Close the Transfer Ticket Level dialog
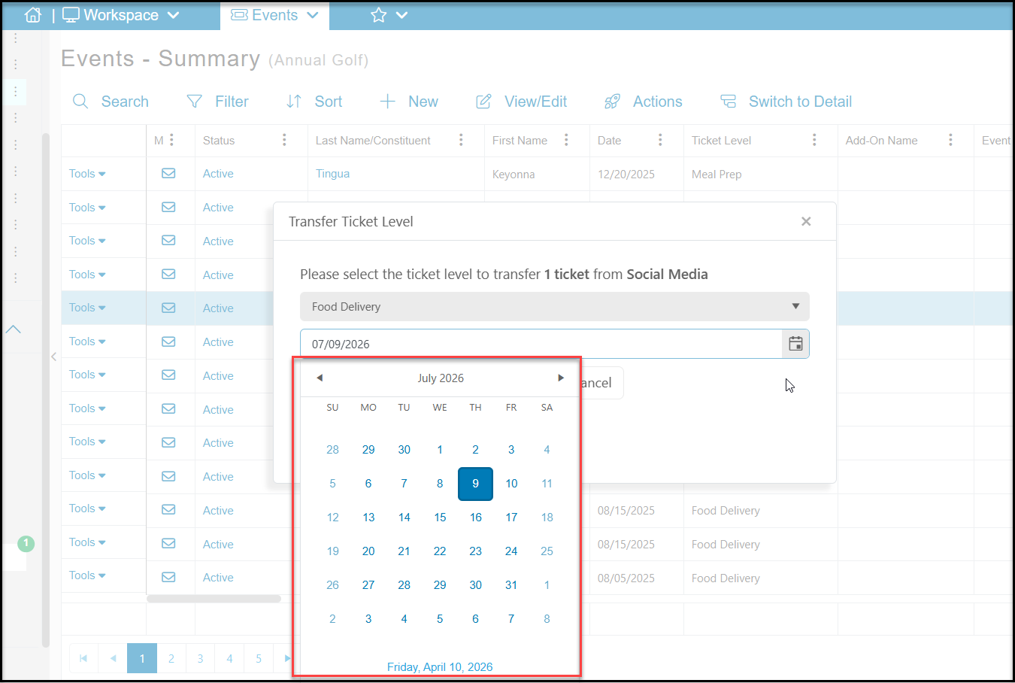The width and height of the screenshot is (1015, 683). point(806,221)
